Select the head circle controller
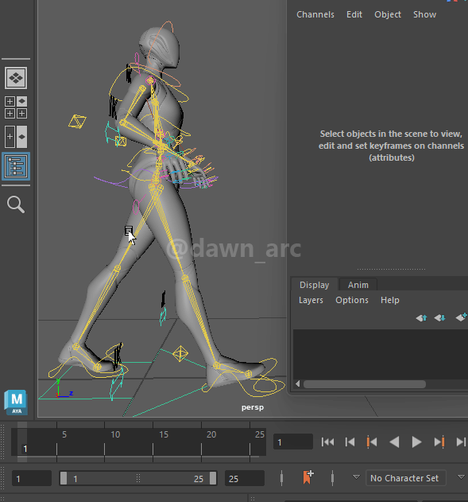Image resolution: width=468 pixels, height=502 pixels. tap(161, 41)
